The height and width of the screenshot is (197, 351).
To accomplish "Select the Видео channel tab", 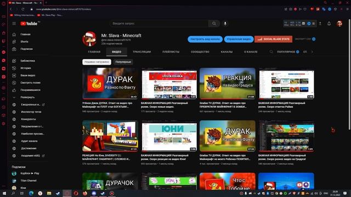I will tap(117, 52).
